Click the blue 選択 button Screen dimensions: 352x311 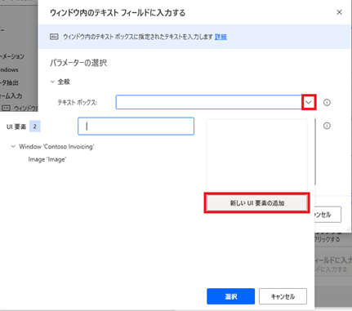[231, 296]
